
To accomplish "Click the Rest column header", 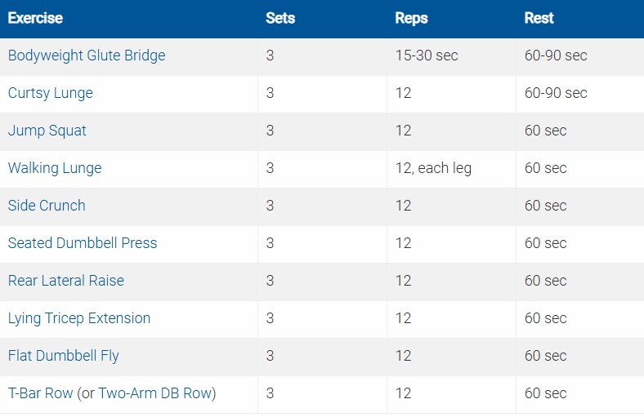I will (x=539, y=18).
